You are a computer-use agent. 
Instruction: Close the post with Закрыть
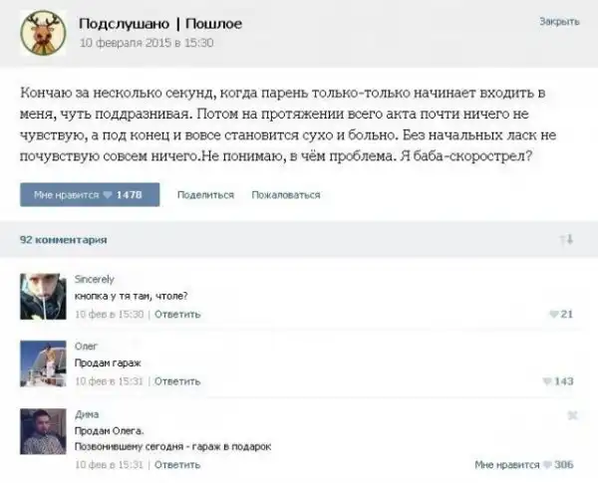(x=559, y=21)
